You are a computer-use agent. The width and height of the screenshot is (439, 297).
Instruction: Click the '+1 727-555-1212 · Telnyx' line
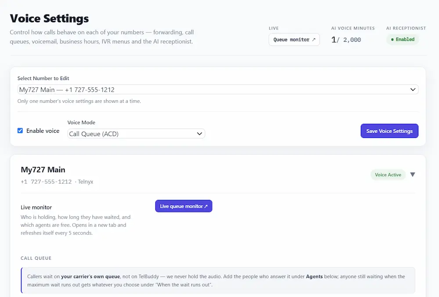click(57, 181)
